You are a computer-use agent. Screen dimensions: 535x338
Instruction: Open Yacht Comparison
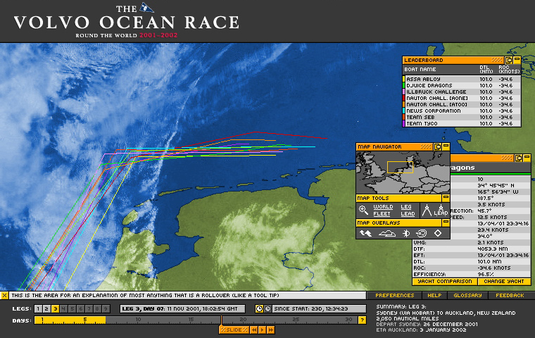click(445, 282)
